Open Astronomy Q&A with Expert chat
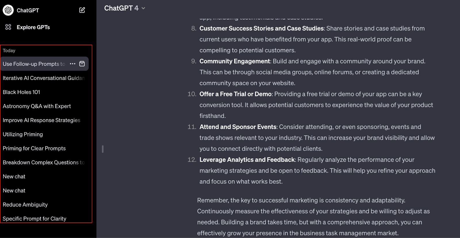This screenshot has height=238, width=460. 44,106
